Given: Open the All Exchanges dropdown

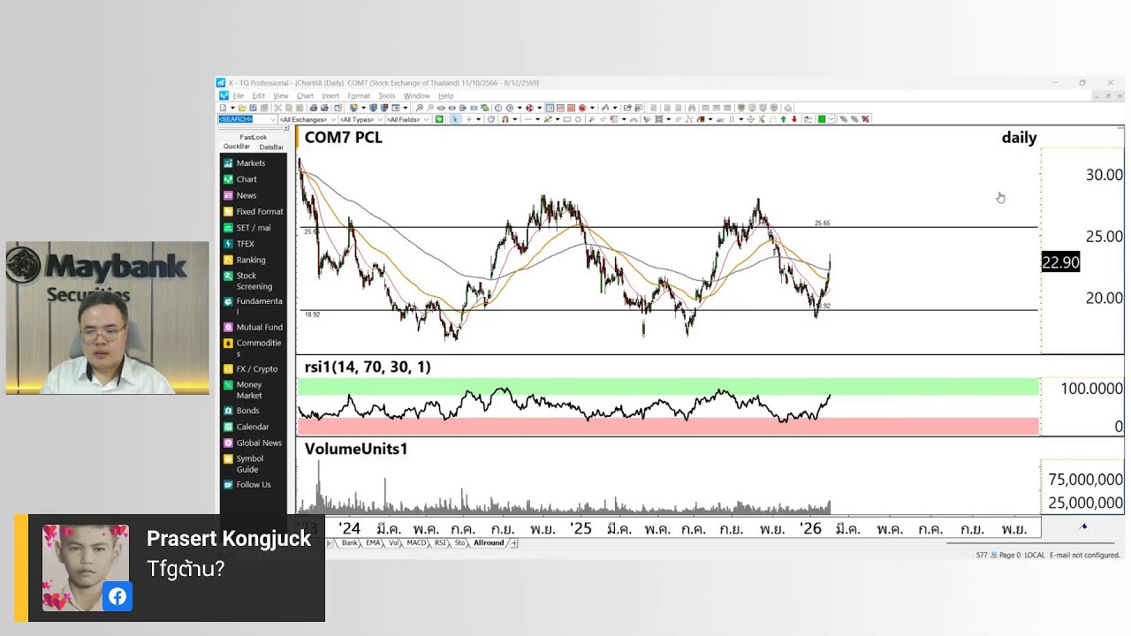Looking at the screenshot, I should tap(307, 119).
